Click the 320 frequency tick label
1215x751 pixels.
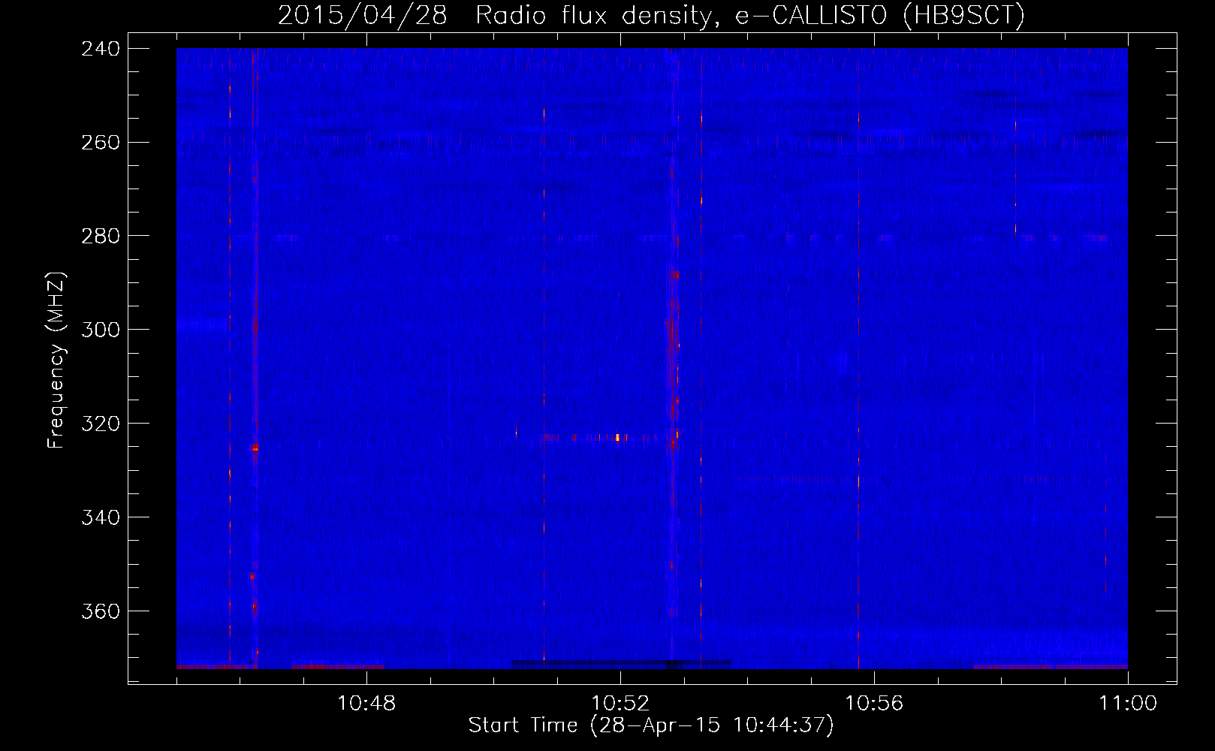[101, 424]
